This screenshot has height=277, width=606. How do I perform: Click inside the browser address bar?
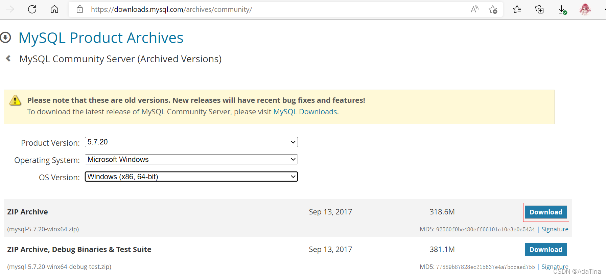point(237,9)
